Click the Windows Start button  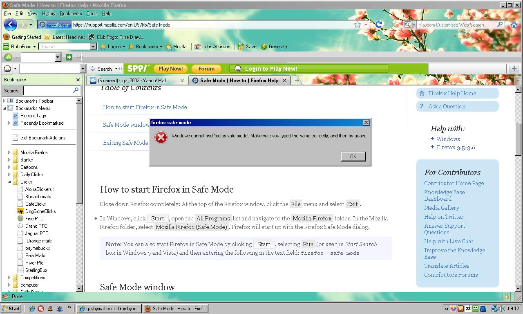pyautogui.click(x=11, y=309)
